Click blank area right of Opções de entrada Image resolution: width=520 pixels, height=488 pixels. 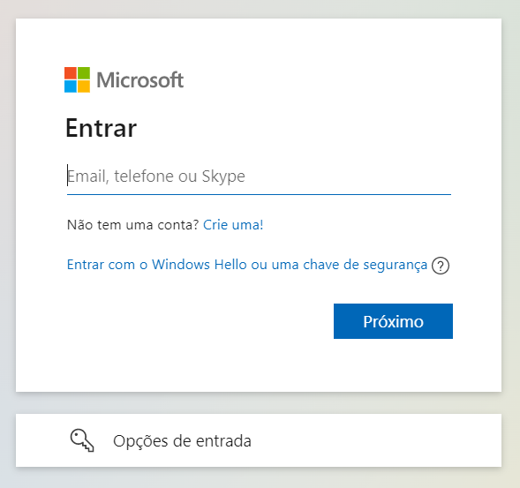point(374,440)
